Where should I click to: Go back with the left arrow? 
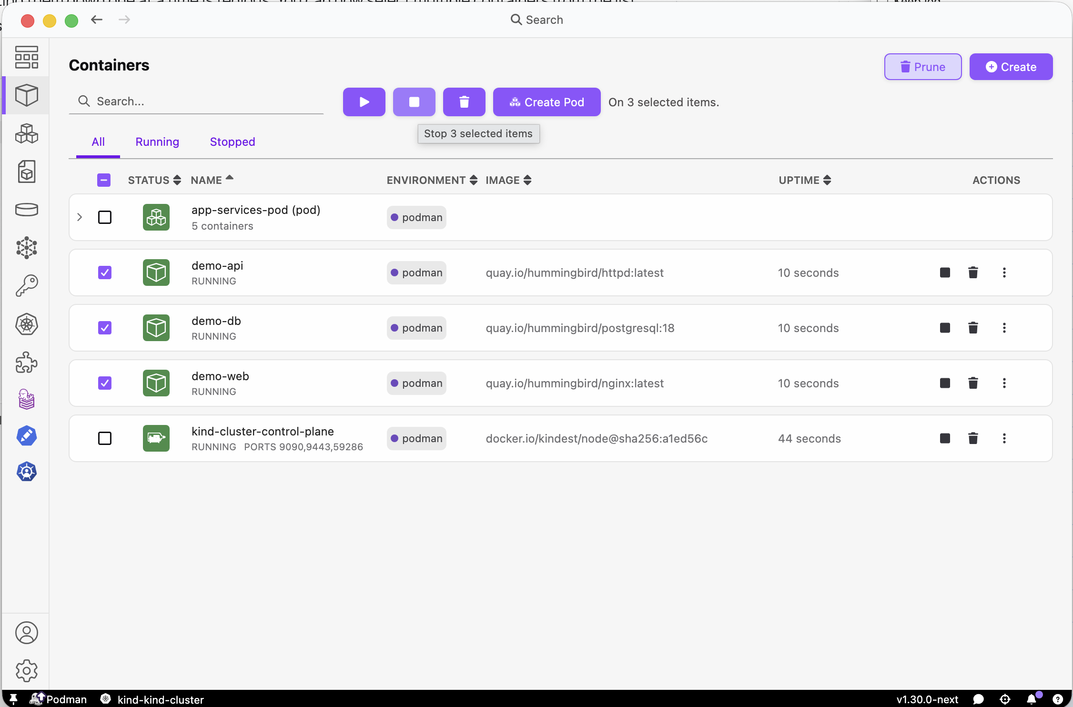[x=97, y=20]
